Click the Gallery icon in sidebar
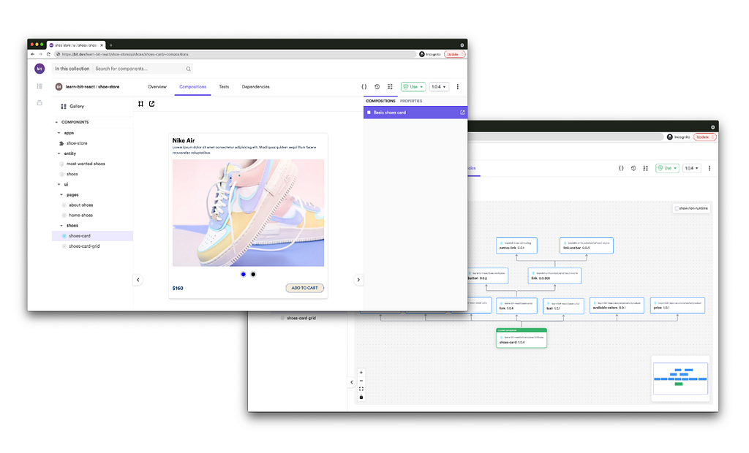Image resolution: width=749 pixels, height=453 pixels. tap(64, 107)
